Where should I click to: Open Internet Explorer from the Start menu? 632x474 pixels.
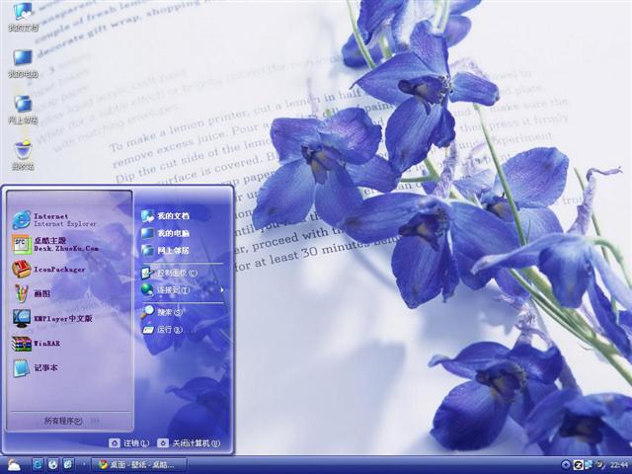coord(55,220)
